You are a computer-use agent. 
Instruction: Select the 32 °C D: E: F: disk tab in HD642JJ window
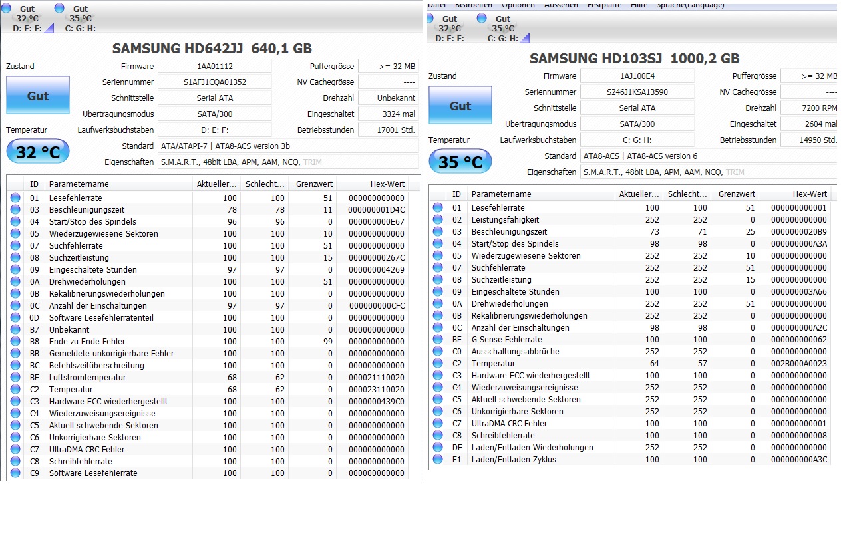click(27, 18)
